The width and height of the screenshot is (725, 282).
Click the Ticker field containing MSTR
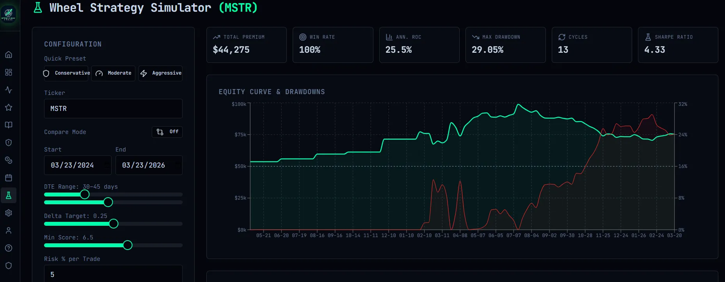(x=113, y=109)
